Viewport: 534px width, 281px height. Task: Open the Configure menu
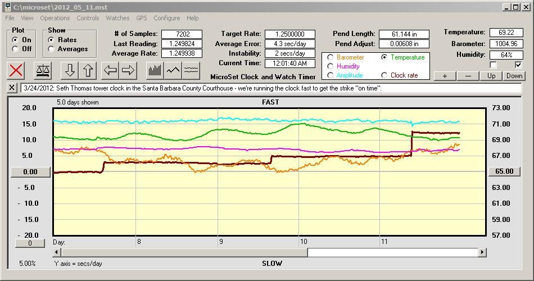tap(167, 18)
